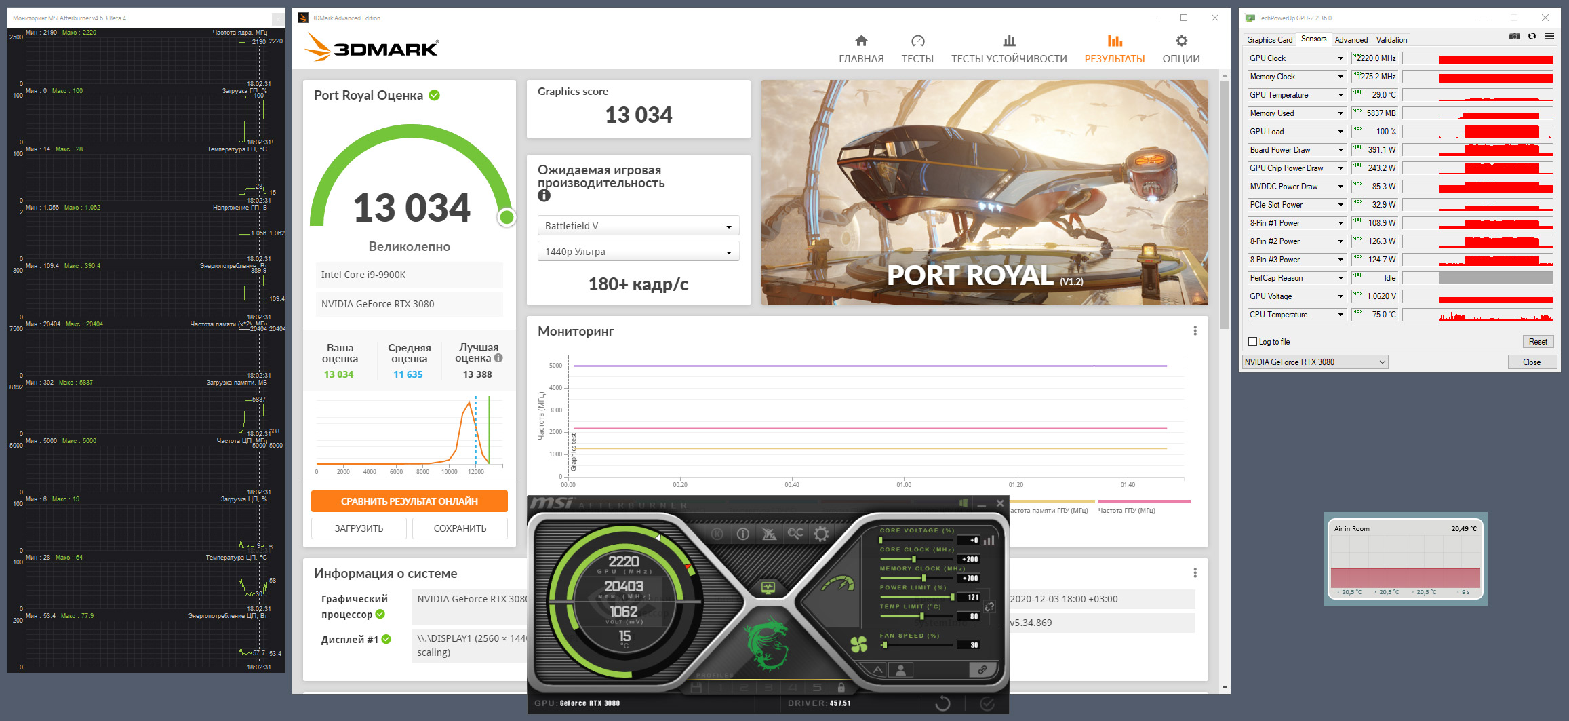This screenshot has width=1569, height=721.
Task: Click the Core Clock slider handle
Action: [914, 560]
